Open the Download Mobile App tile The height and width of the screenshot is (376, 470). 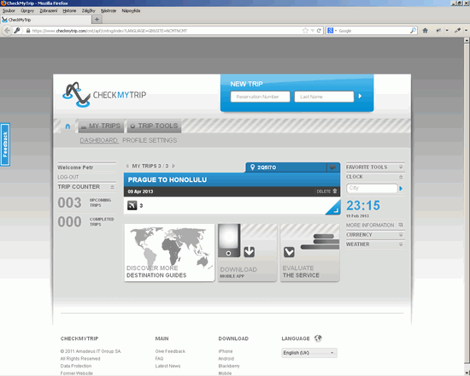[247, 252]
